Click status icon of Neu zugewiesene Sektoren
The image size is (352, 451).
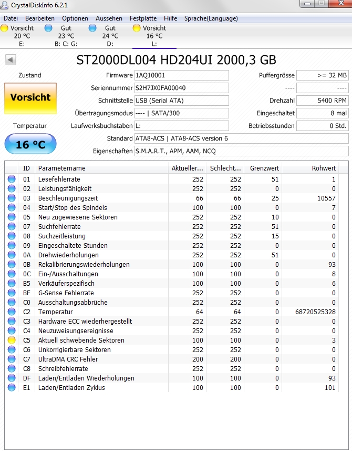click(x=12, y=217)
